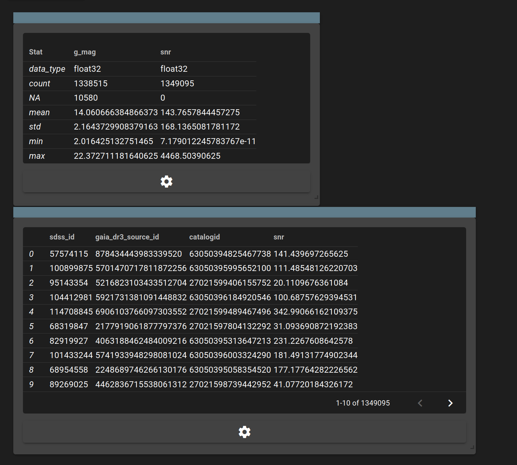The image size is (517, 465).
Task: Click gaia source id 878434443983339520
Action: coord(139,254)
